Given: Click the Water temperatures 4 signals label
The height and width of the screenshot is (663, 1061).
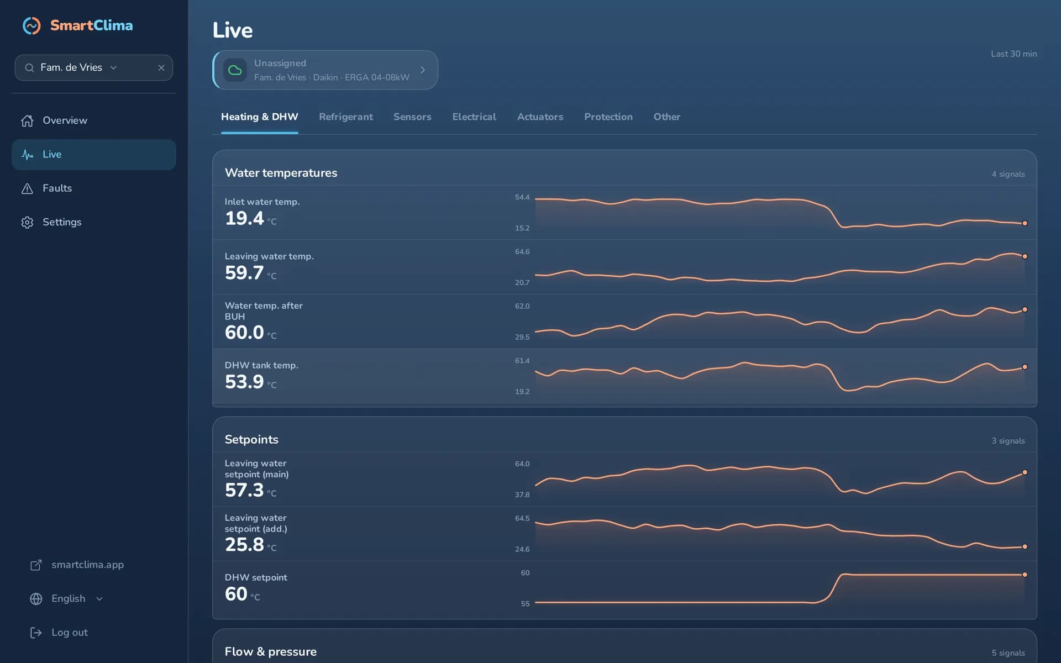Looking at the screenshot, I should pyautogui.click(x=1008, y=174).
